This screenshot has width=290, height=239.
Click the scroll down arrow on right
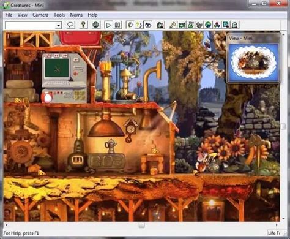pos(283,218)
